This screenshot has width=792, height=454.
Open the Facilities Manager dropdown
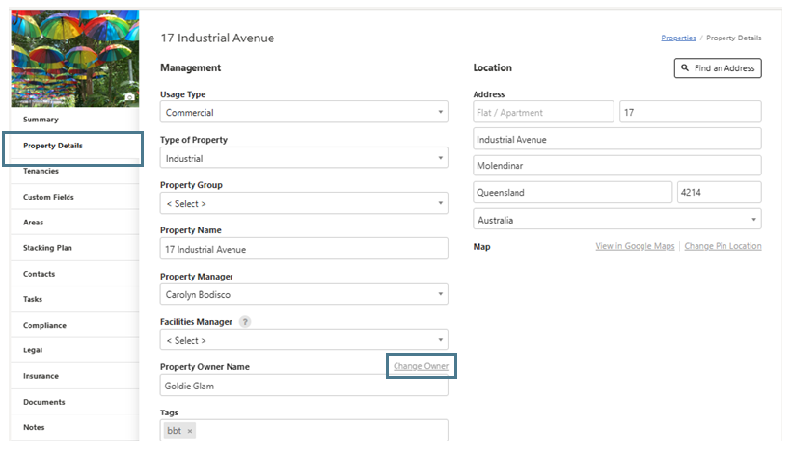pyautogui.click(x=304, y=340)
